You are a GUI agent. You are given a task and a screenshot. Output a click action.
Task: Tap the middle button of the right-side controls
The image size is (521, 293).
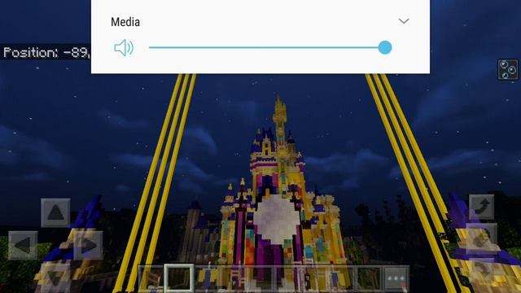(x=481, y=238)
